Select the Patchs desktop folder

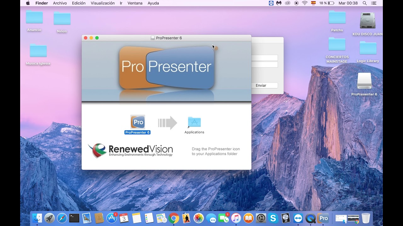click(337, 18)
